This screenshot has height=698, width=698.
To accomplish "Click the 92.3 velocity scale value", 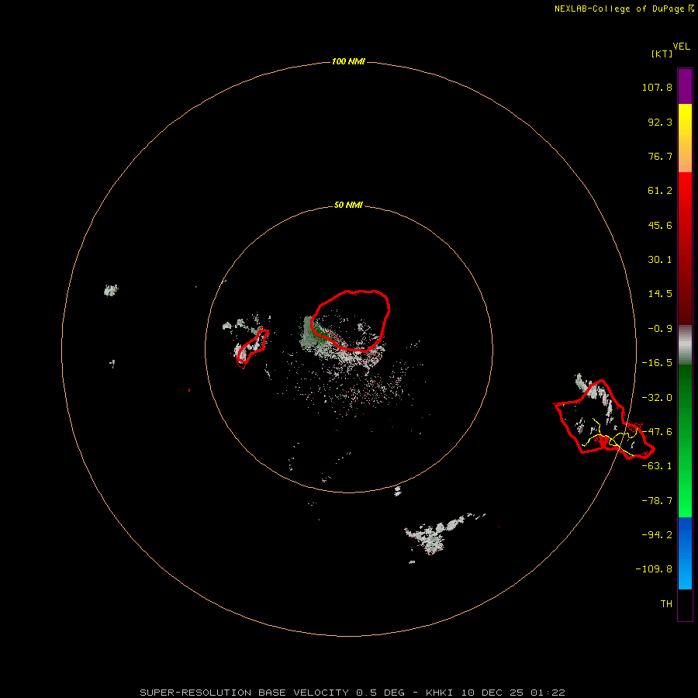I will 660,122.
